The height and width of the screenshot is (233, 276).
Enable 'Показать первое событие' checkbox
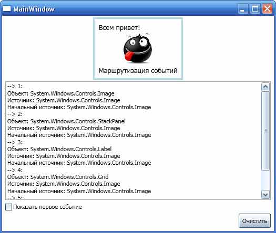[8, 207]
